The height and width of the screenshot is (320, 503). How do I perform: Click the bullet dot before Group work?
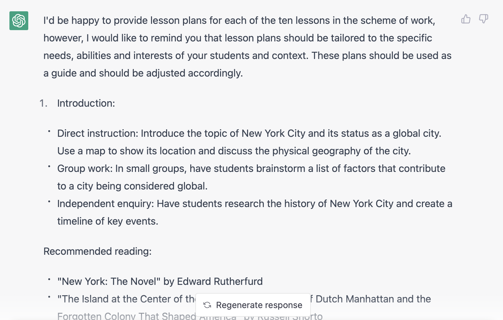coord(49,167)
